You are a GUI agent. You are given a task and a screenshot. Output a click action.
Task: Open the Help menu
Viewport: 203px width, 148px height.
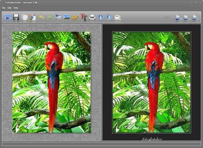[16, 8]
